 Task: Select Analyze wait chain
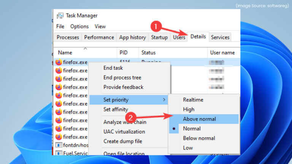(125, 122)
